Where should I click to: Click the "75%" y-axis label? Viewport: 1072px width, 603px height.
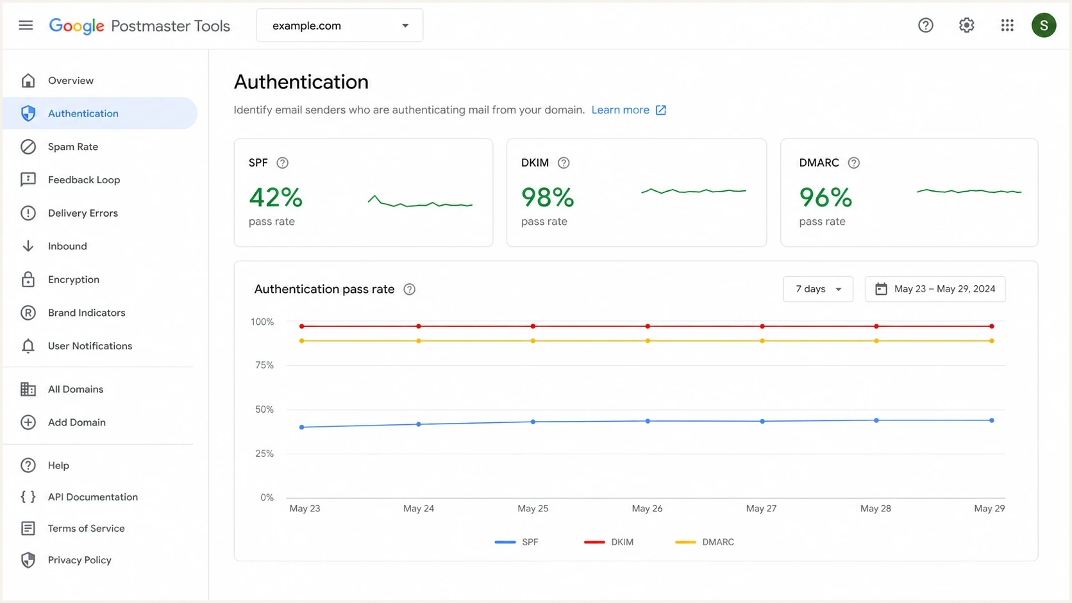click(x=264, y=365)
